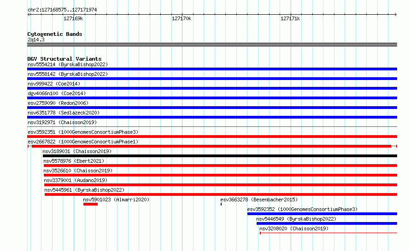
Task: Select the blue bar under esv3592352
Action: click(x=322, y=214)
